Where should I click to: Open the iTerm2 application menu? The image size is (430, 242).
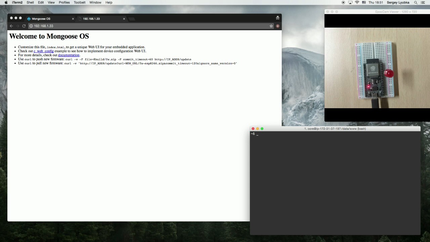[x=17, y=2]
